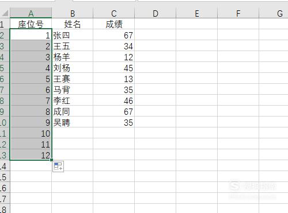The width and height of the screenshot is (288, 213).
Task: Select the cell containing 王赛
Action: point(73,78)
